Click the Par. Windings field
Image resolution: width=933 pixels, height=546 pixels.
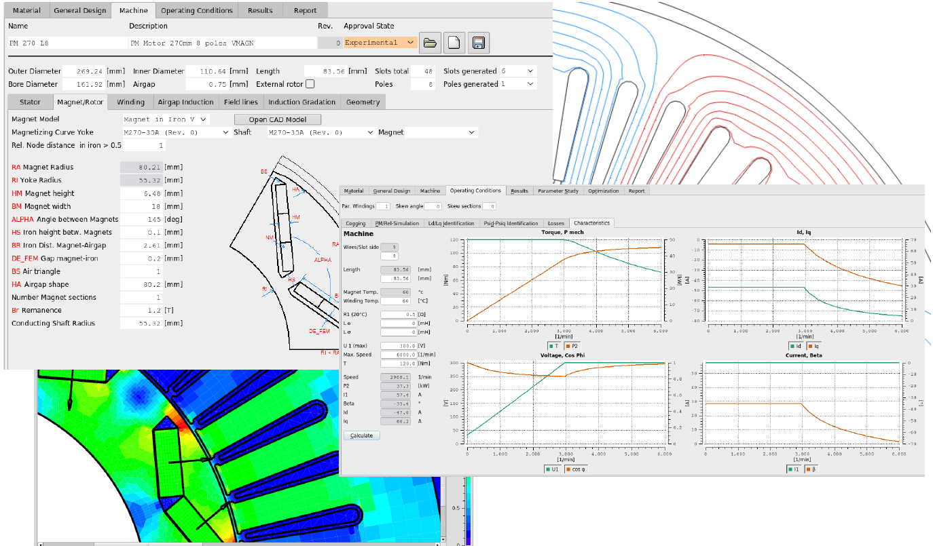tap(382, 206)
